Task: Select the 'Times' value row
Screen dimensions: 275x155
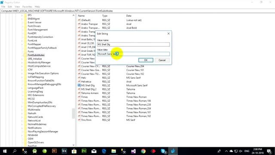Action: (x=84, y=97)
